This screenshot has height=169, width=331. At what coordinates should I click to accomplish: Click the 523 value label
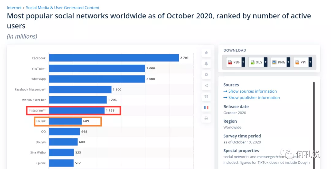click(x=78, y=152)
